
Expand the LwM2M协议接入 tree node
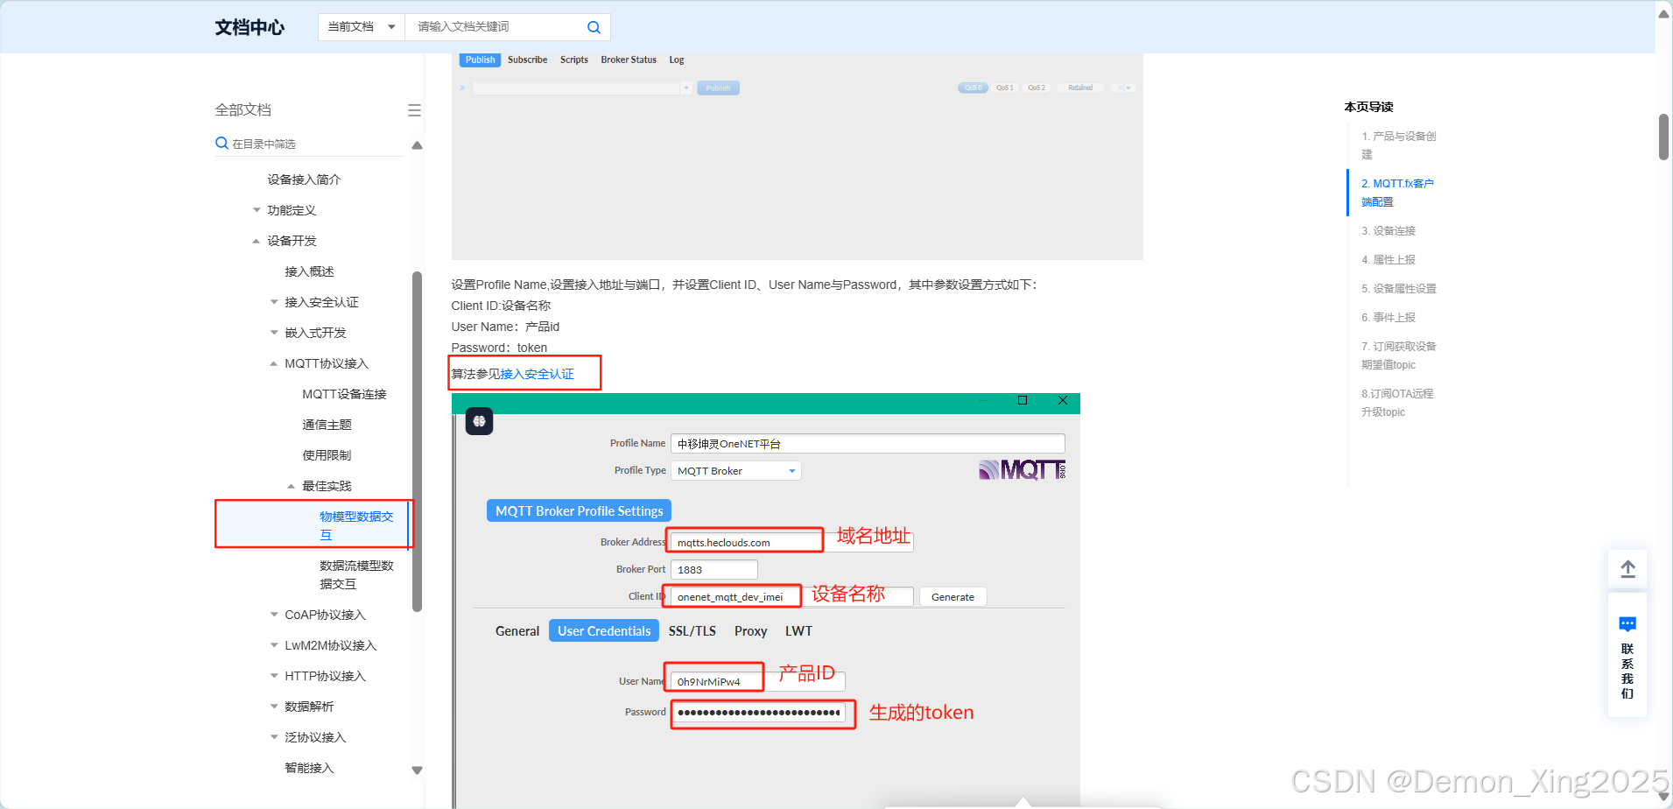(x=274, y=645)
